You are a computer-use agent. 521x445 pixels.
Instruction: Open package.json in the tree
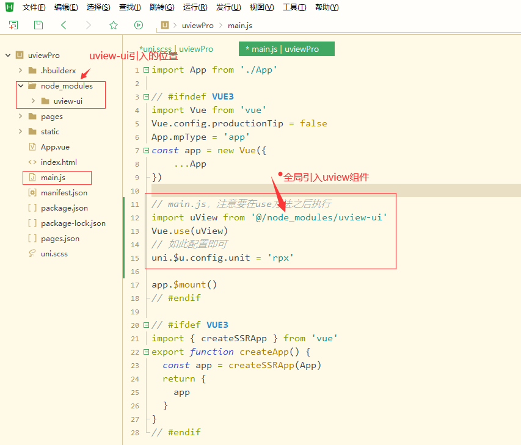(x=64, y=208)
